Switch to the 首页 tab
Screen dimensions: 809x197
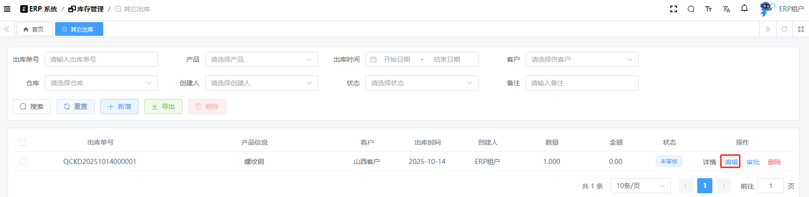tap(34, 29)
